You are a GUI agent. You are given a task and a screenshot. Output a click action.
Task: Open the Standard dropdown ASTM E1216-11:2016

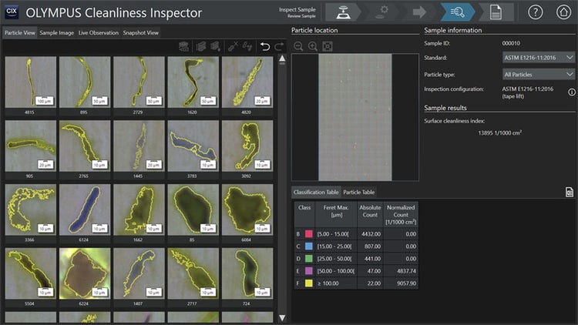point(538,57)
